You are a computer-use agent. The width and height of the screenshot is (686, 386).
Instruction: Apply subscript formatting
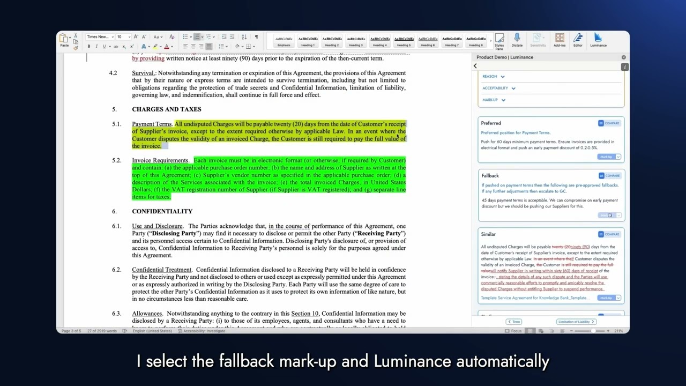click(x=124, y=47)
